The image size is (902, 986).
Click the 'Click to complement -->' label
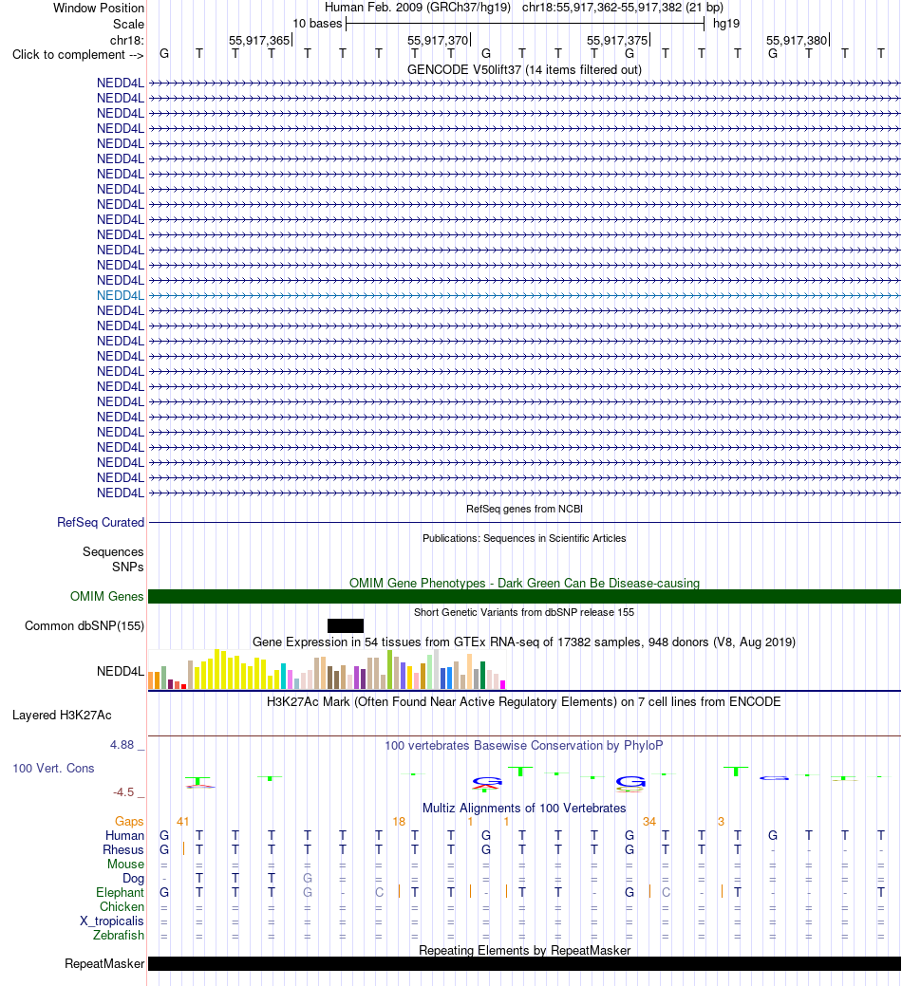point(78,55)
